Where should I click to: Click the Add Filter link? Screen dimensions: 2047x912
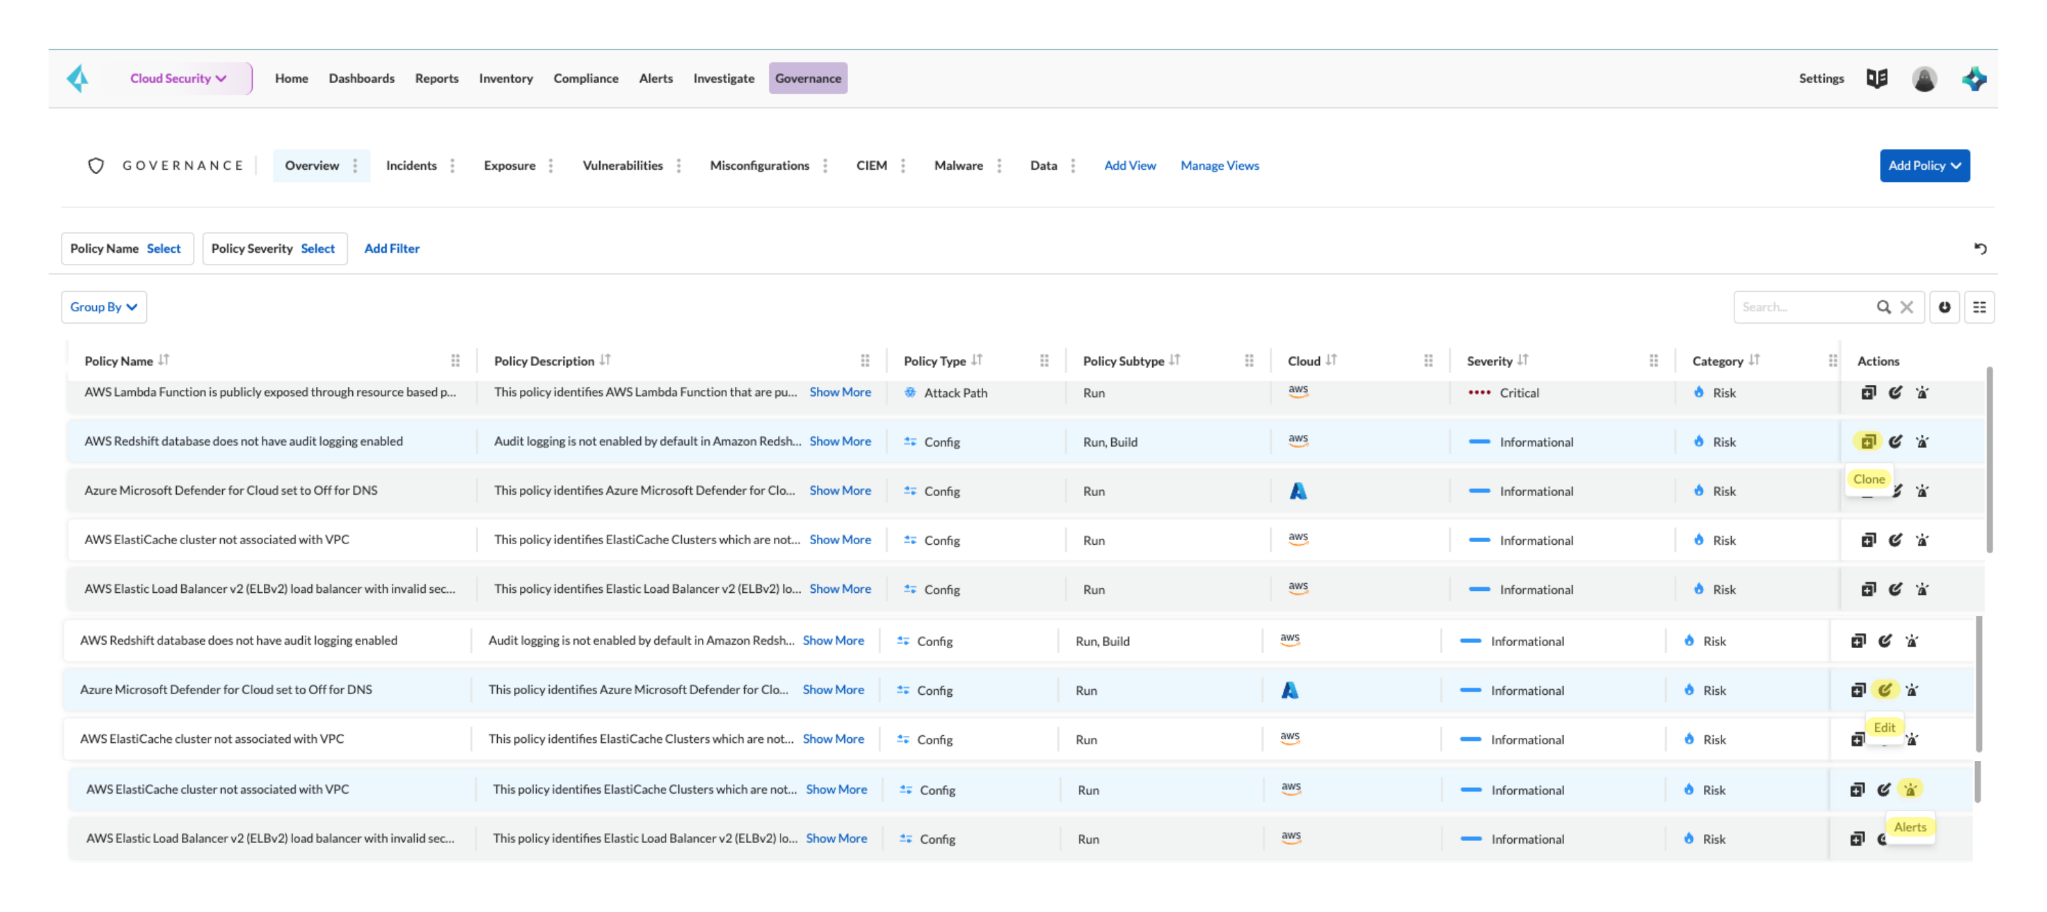(392, 248)
